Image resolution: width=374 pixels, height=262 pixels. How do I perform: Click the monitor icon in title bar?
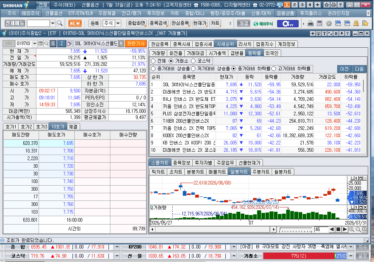(280, 5)
